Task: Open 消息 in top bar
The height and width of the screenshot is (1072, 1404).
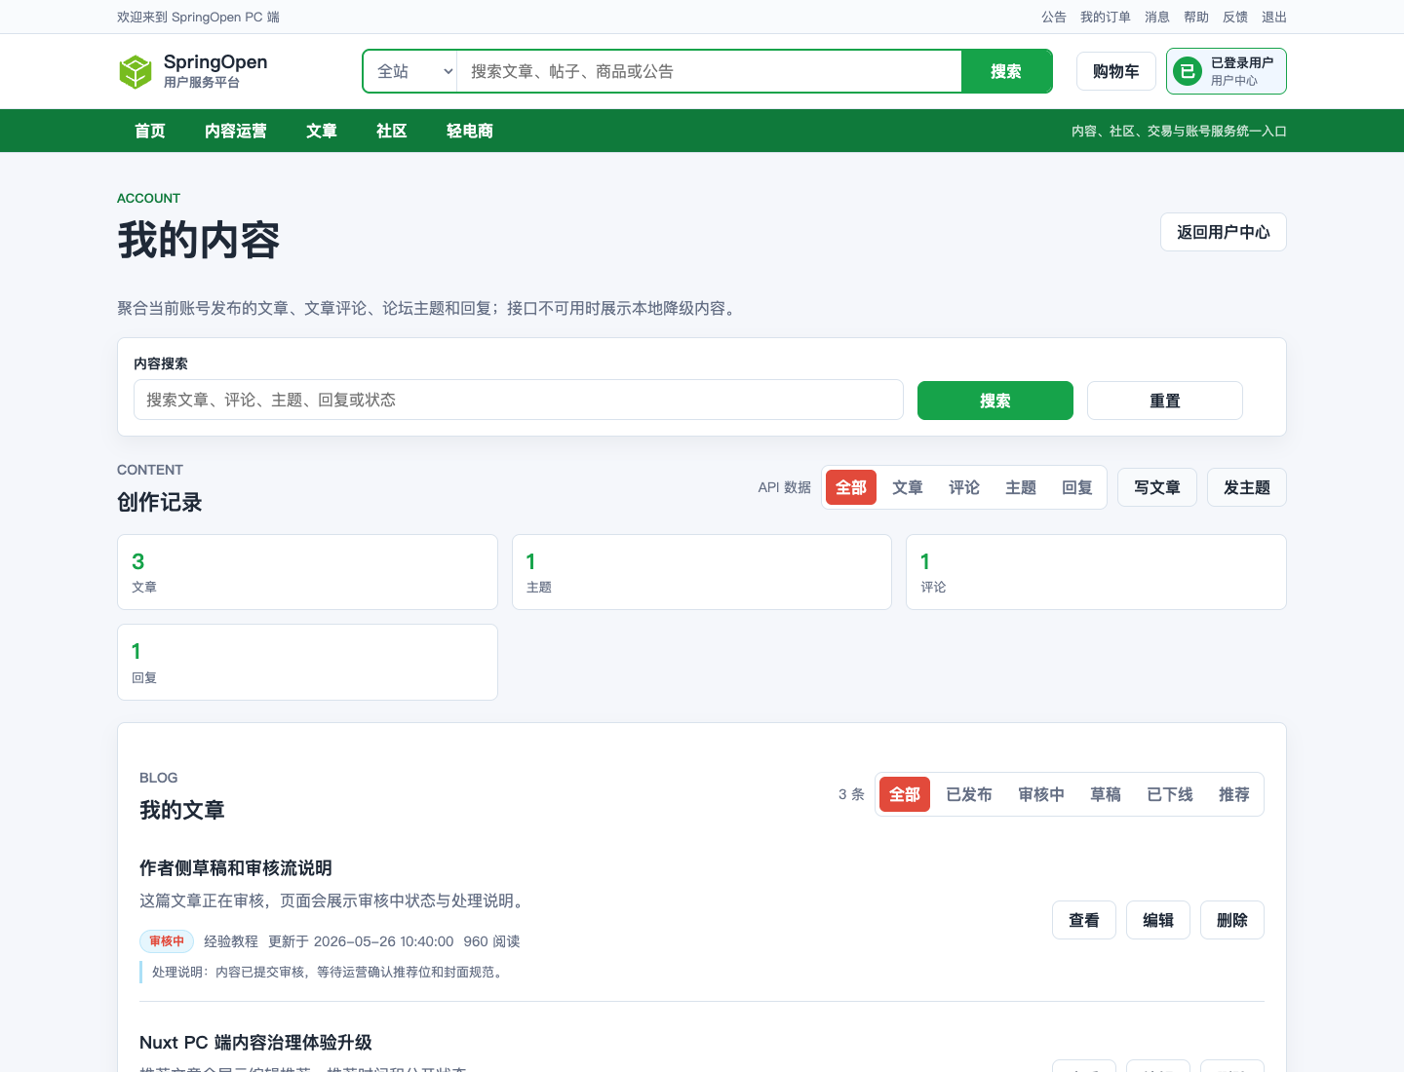Action: point(1157,17)
